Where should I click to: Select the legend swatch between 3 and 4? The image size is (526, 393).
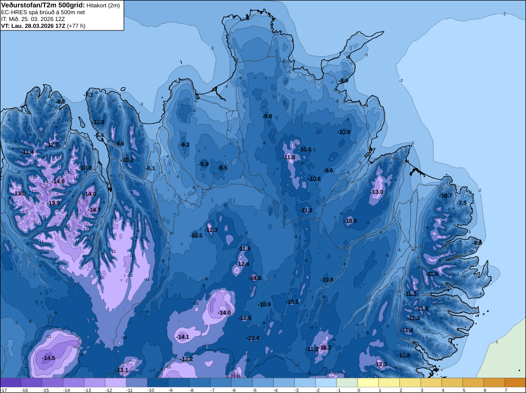pyautogui.click(x=431, y=382)
